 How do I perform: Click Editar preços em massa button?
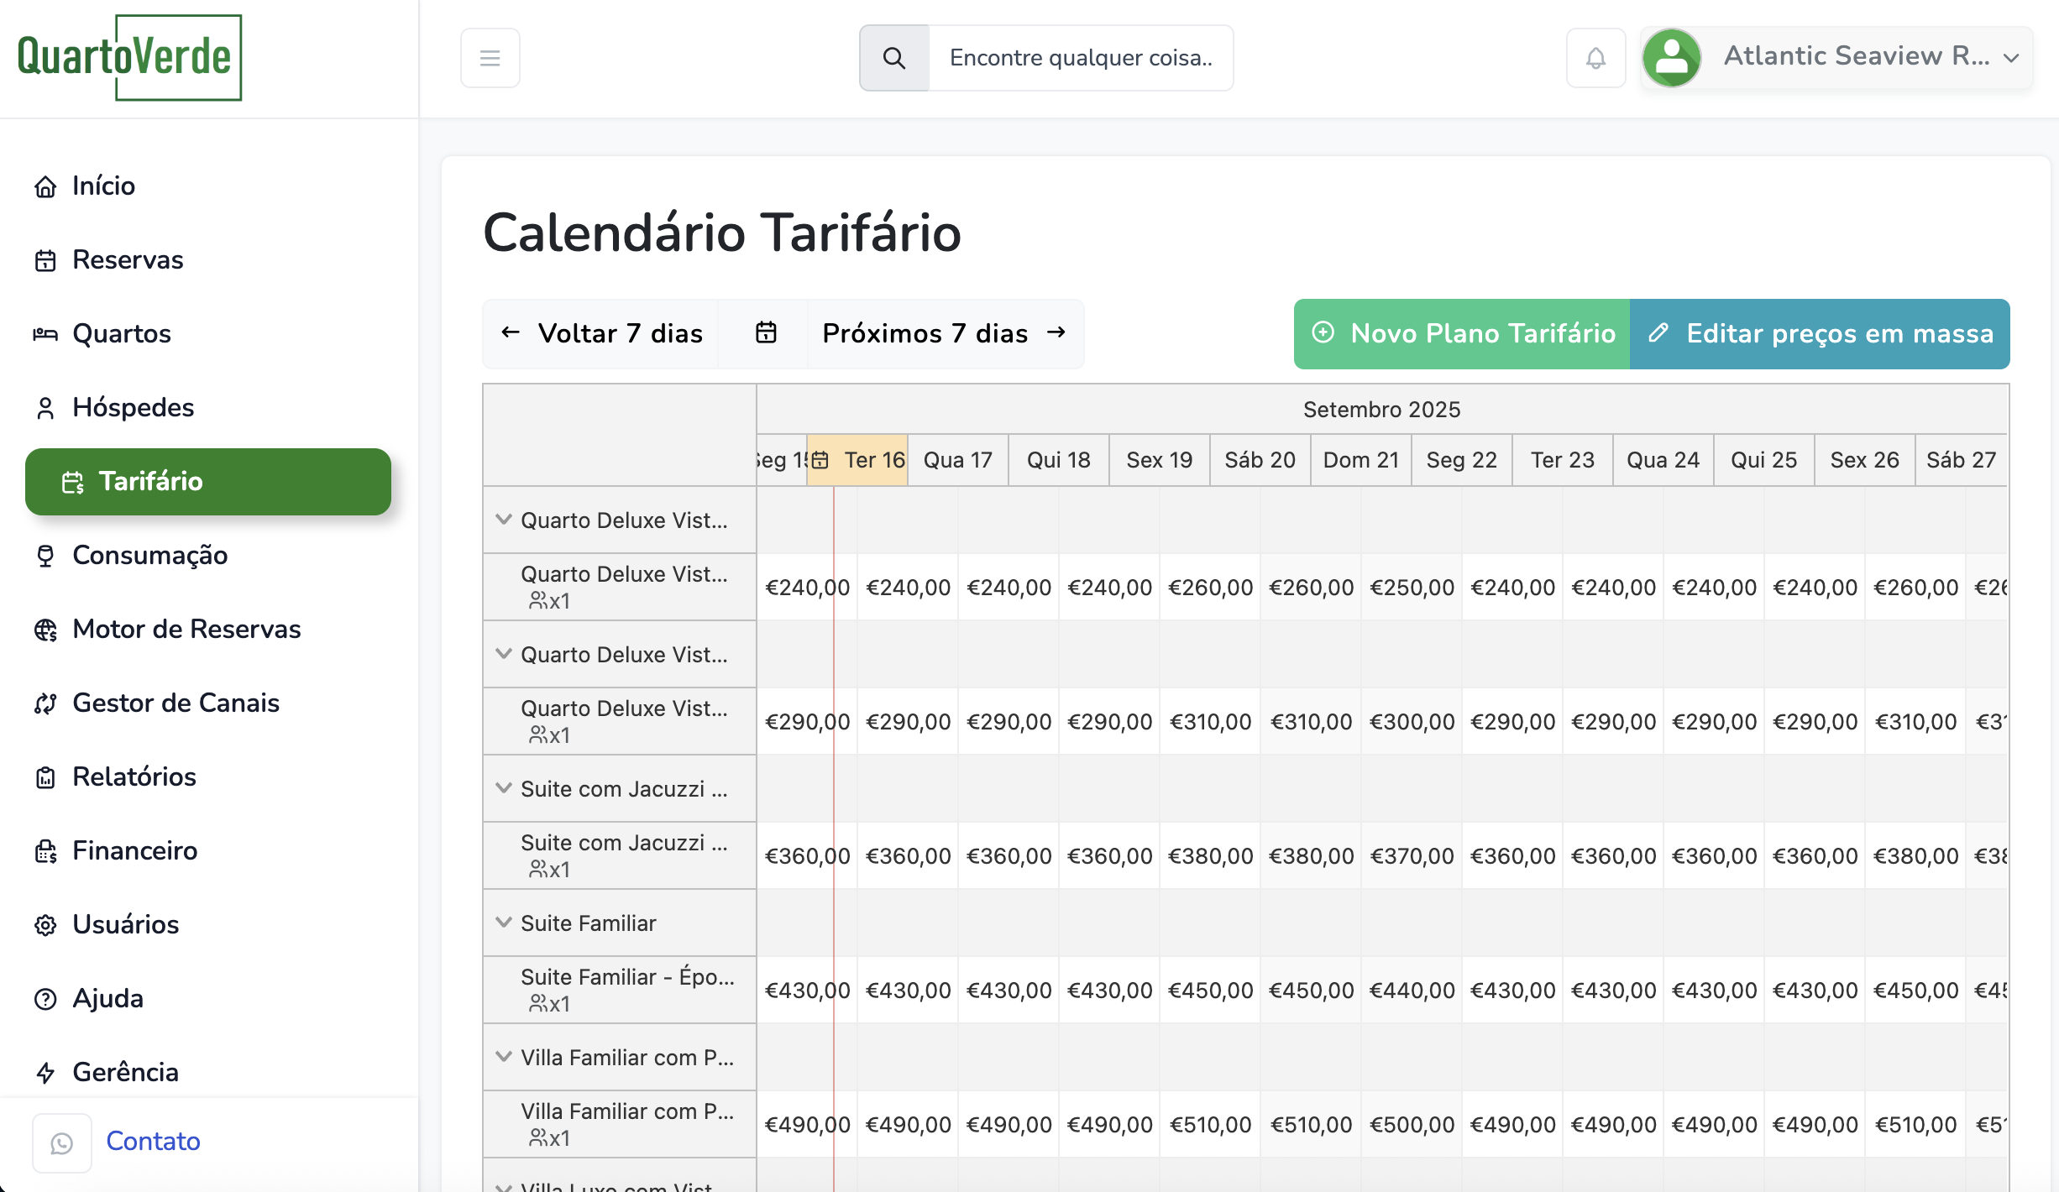click(1820, 333)
